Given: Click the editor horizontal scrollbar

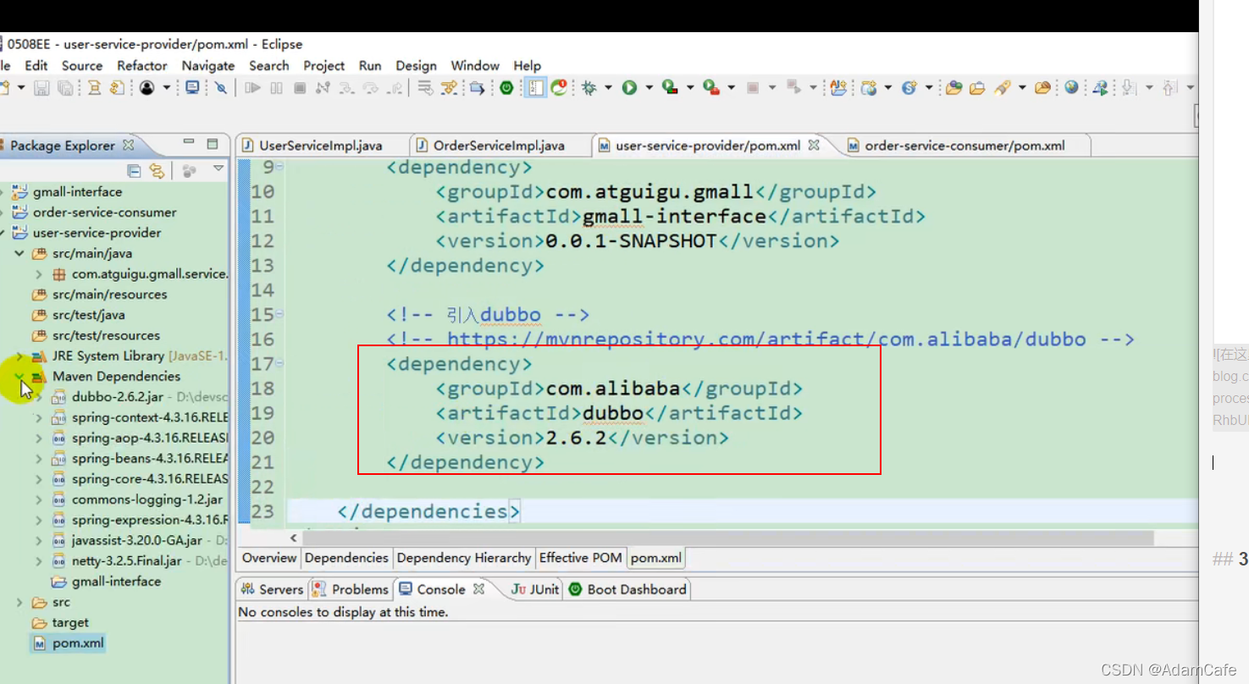Looking at the screenshot, I should click(x=728, y=538).
